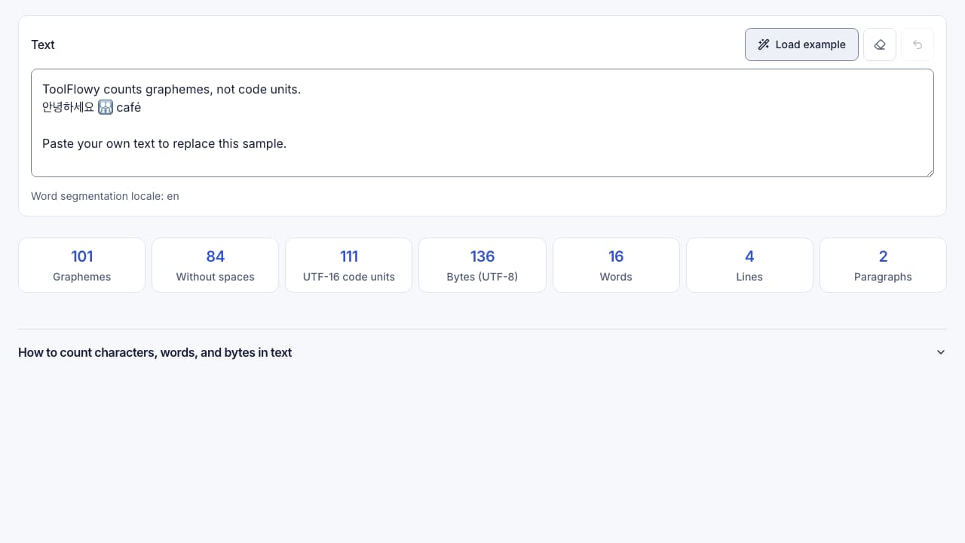The height and width of the screenshot is (543, 965).
Task: Select the 111 UTF-16 code units card
Action: click(349, 265)
